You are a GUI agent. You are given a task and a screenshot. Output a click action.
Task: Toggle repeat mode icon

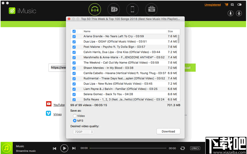183,148
